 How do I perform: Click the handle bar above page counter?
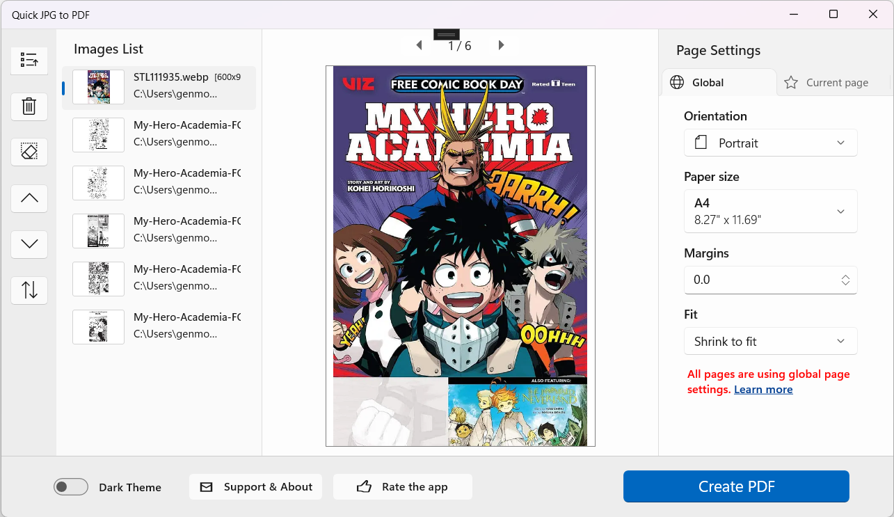click(446, 34)
